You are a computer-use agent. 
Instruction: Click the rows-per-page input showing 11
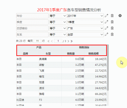pyautogui.click(x=37, y=41)
